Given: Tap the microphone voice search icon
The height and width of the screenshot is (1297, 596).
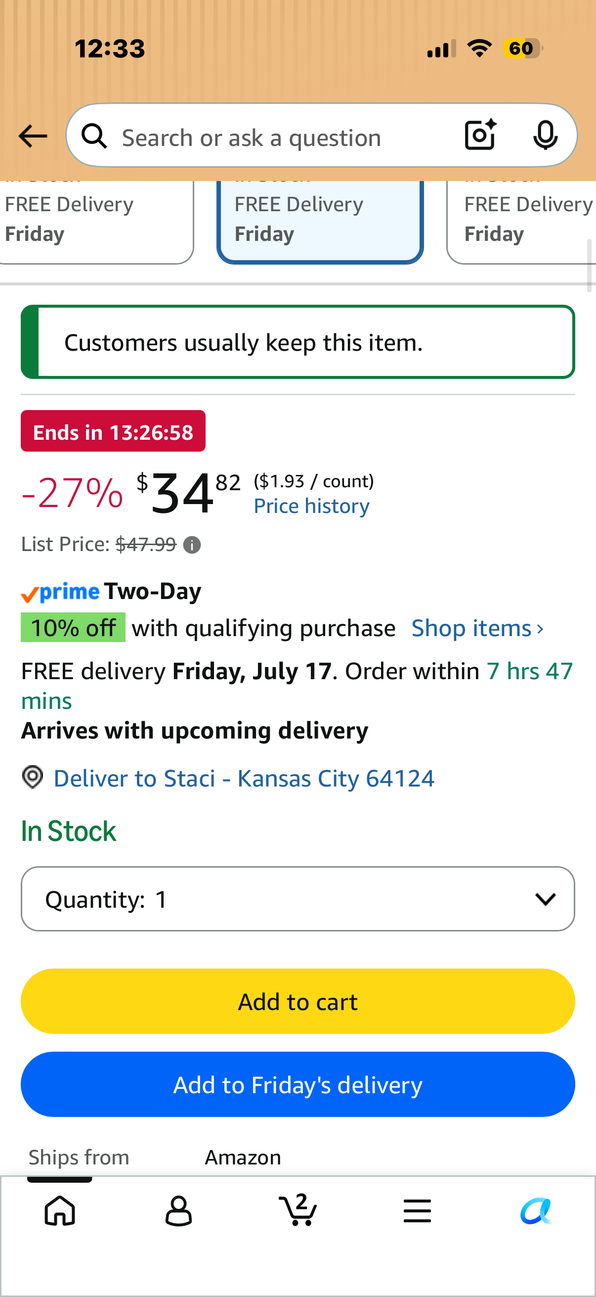Looking at the screenshot, I should [545, 136].
